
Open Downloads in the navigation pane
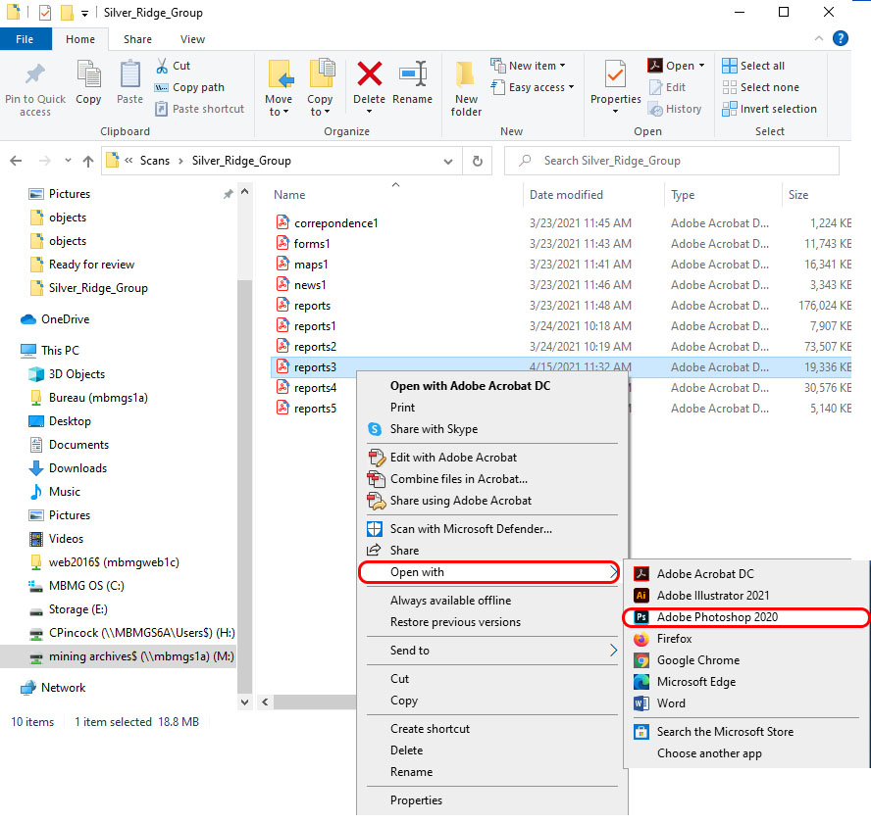click(77, 468)
